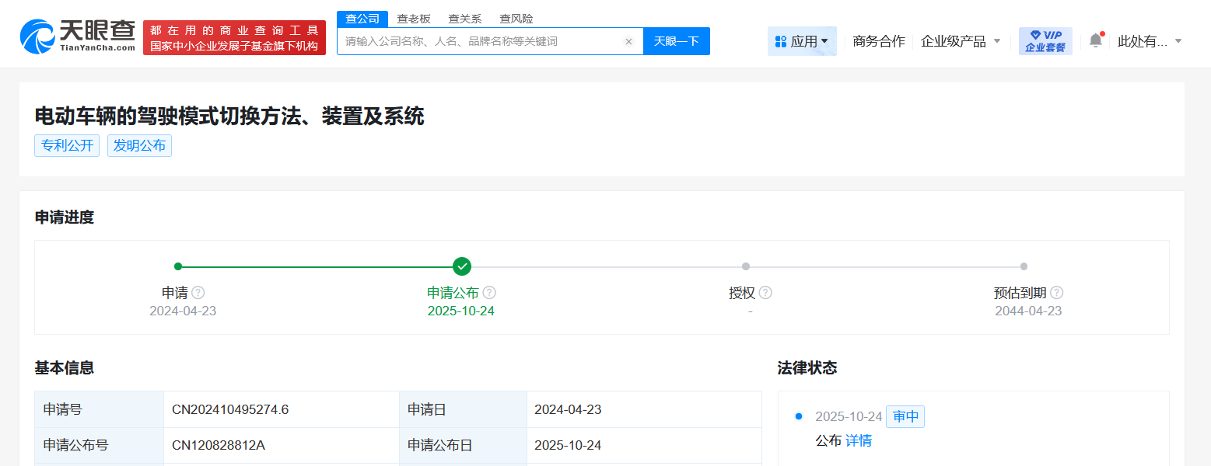Click the help icon next to 预估到期
This screenshot has height=466, width=1211.
1057,293
